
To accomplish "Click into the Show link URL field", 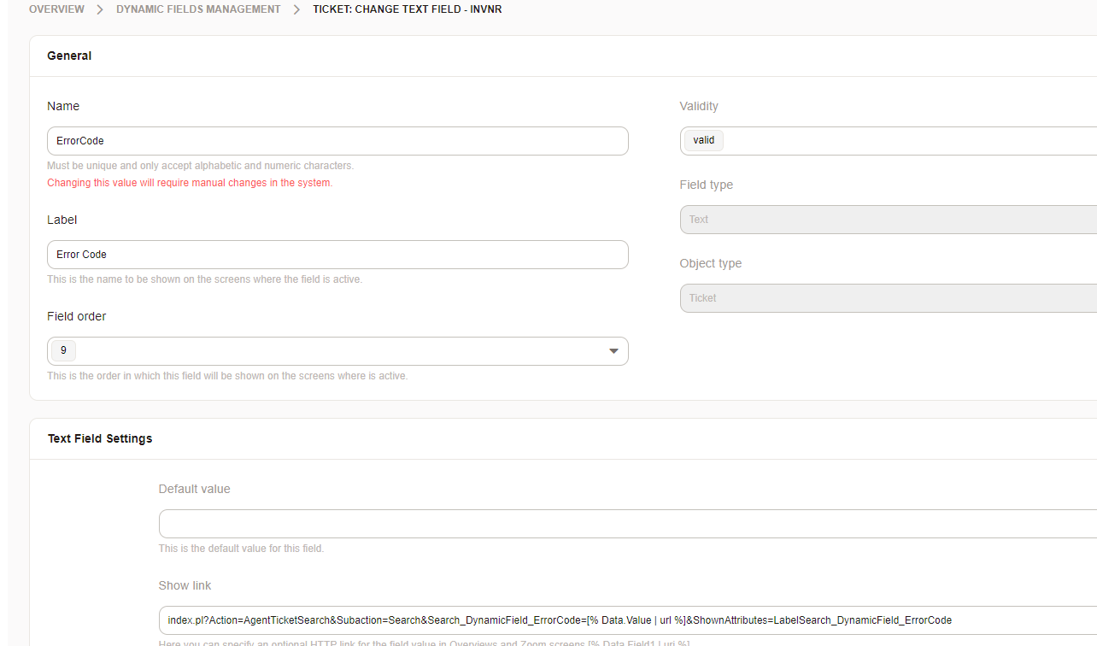I will pos(627,620).
